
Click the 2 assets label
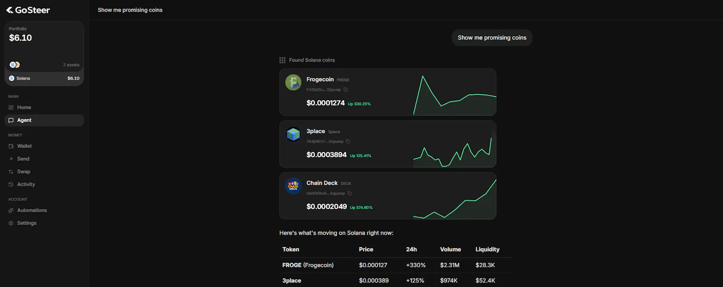[71, 65]
